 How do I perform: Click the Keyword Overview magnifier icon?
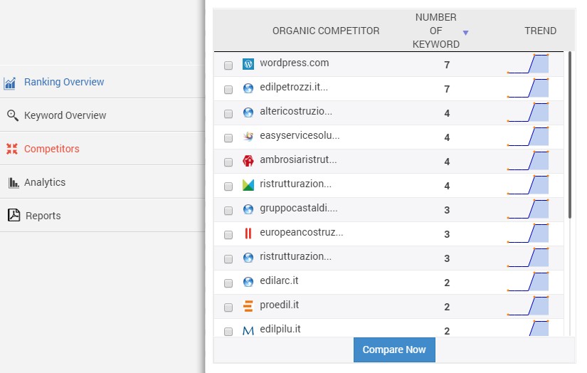click(x=13, y=115)
